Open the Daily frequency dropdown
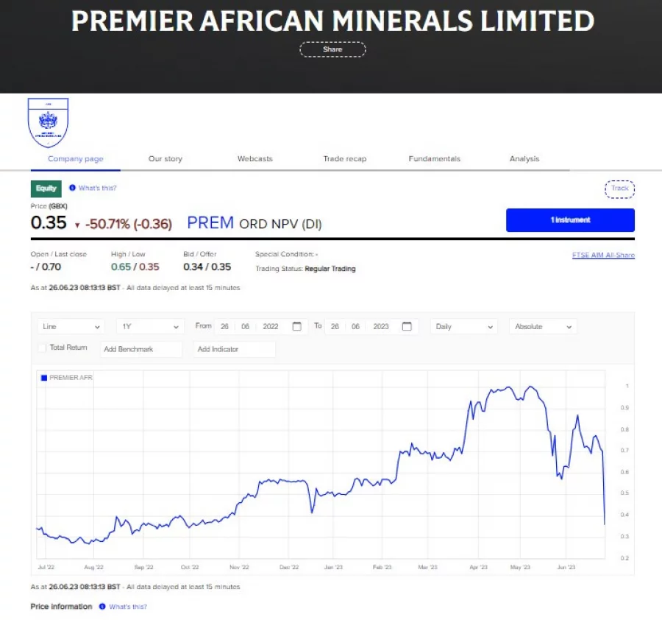662x620 pixels. coord(463,325)
